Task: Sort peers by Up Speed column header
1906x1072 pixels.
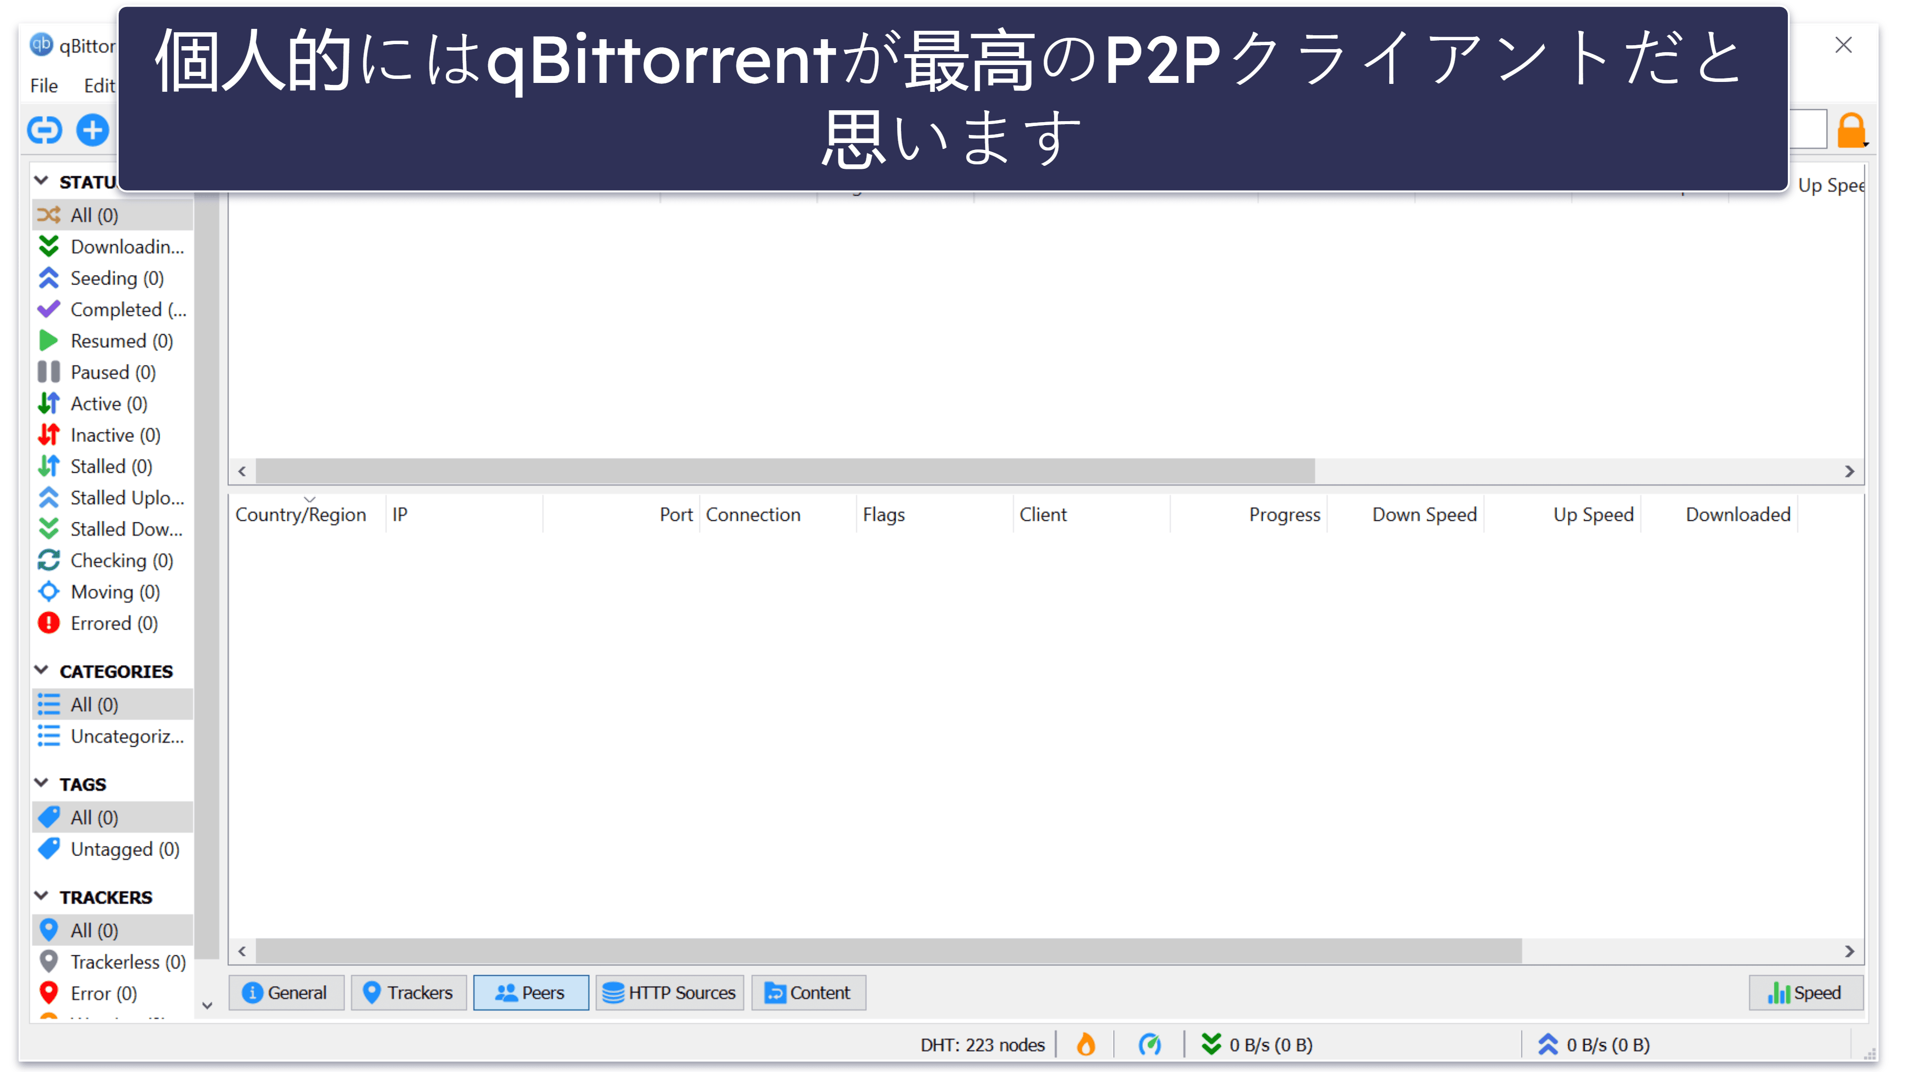Action: click(1562, 514)
